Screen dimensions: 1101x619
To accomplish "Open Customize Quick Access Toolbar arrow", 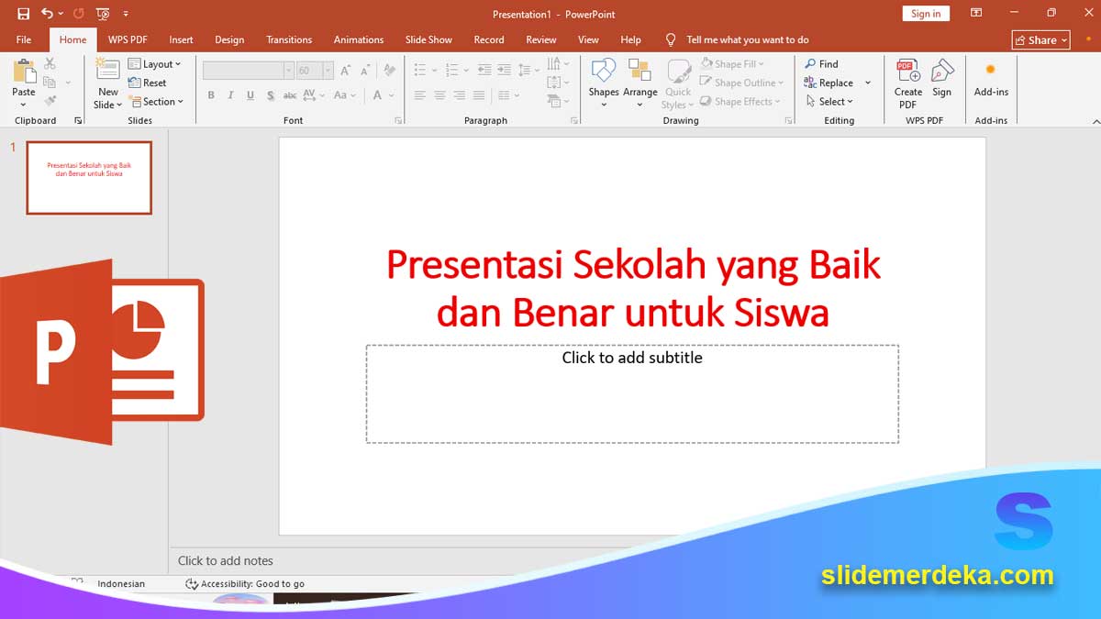I will coord(126,14).
